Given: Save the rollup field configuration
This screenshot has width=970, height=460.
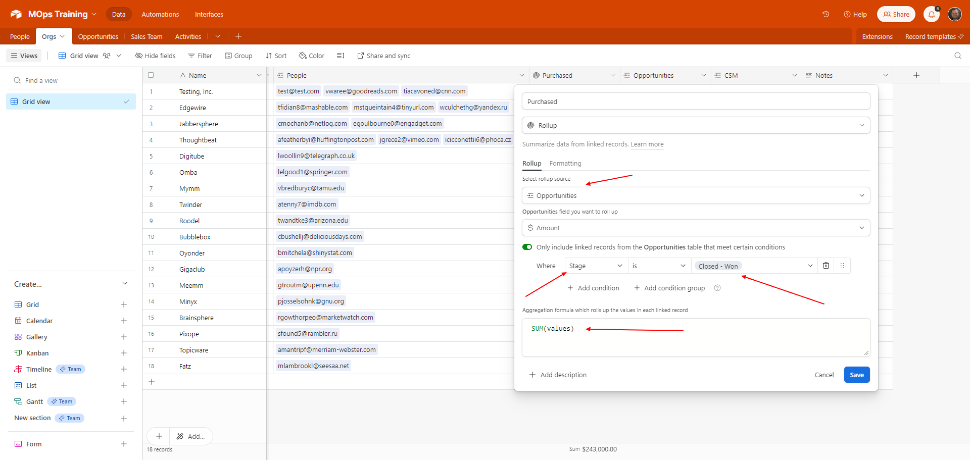Looking at the screenshot, I should pyautogui.click(x=856, y=375).
